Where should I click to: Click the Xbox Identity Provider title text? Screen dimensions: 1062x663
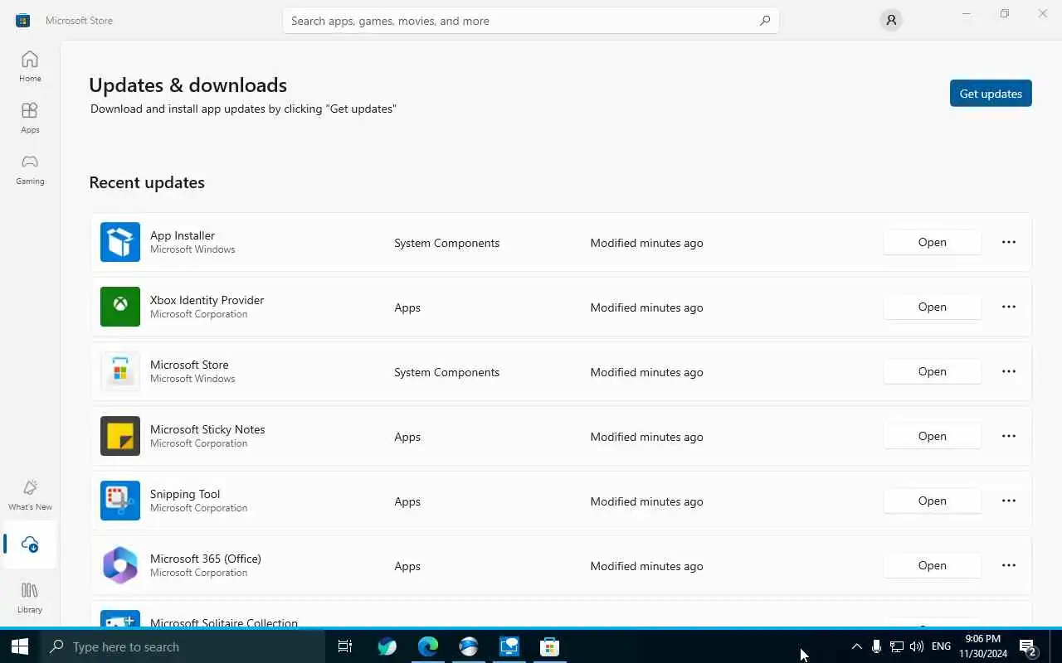pos(207,300)
